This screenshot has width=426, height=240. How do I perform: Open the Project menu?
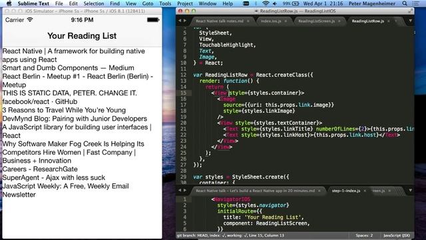(185, 3)
